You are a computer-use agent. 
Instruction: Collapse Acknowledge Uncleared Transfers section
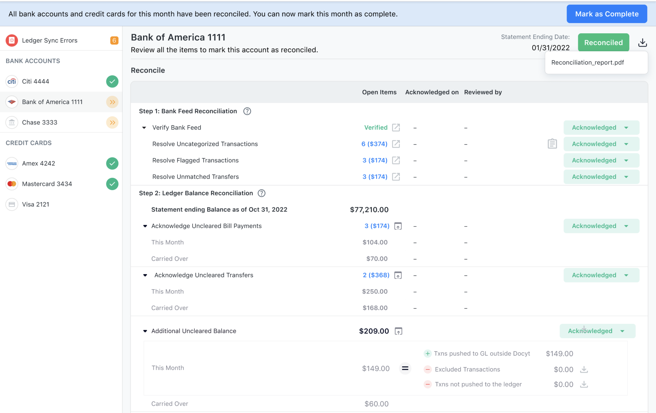[x=145, y=275]
